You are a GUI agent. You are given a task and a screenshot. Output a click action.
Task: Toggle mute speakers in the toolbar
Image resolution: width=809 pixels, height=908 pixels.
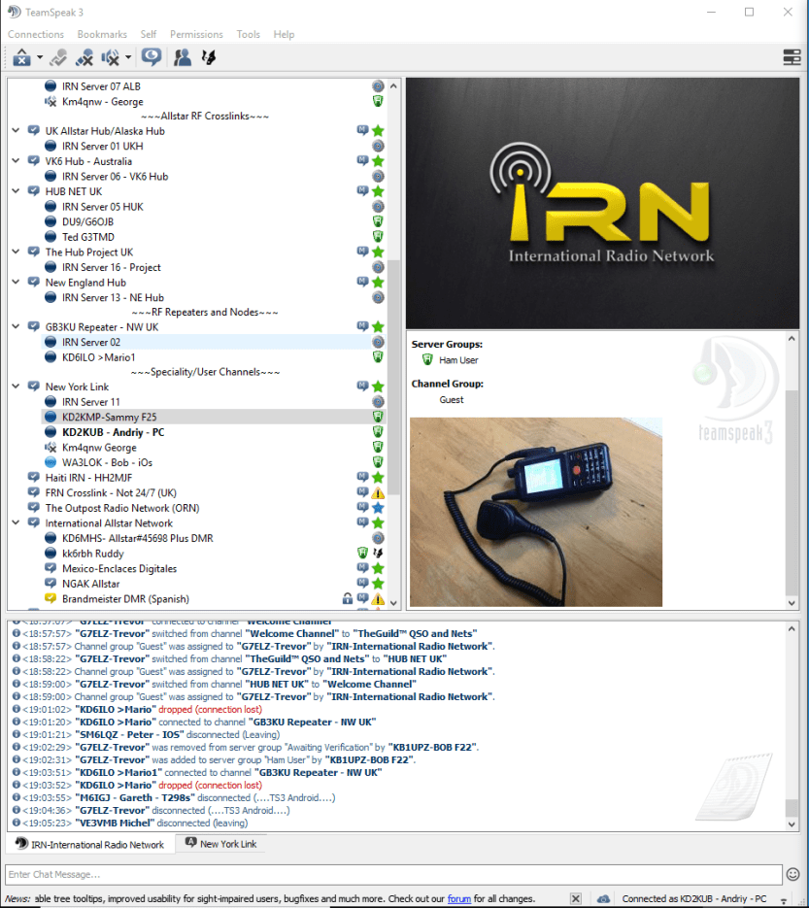click(111, 57)
